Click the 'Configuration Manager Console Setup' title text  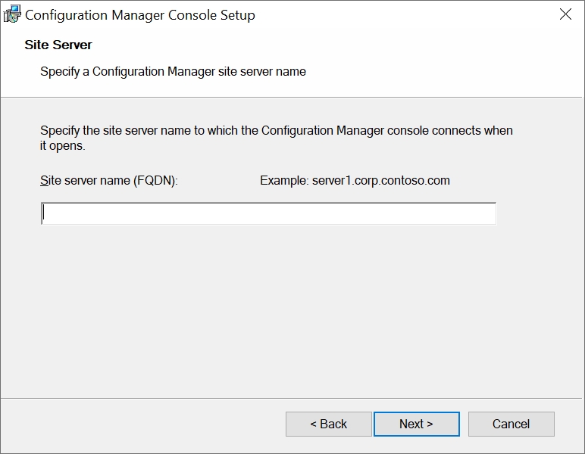click(x=140, y=15)
